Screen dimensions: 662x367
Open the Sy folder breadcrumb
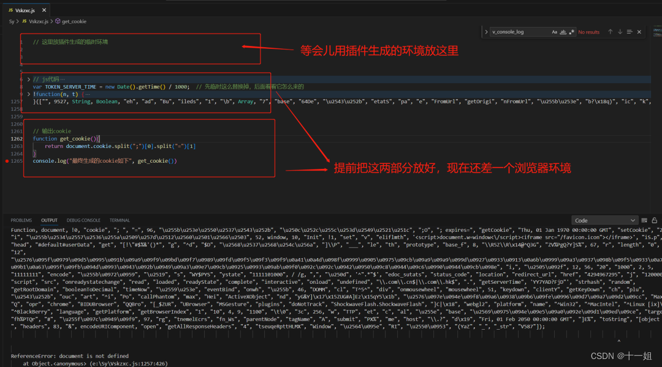tap(12, 21)
